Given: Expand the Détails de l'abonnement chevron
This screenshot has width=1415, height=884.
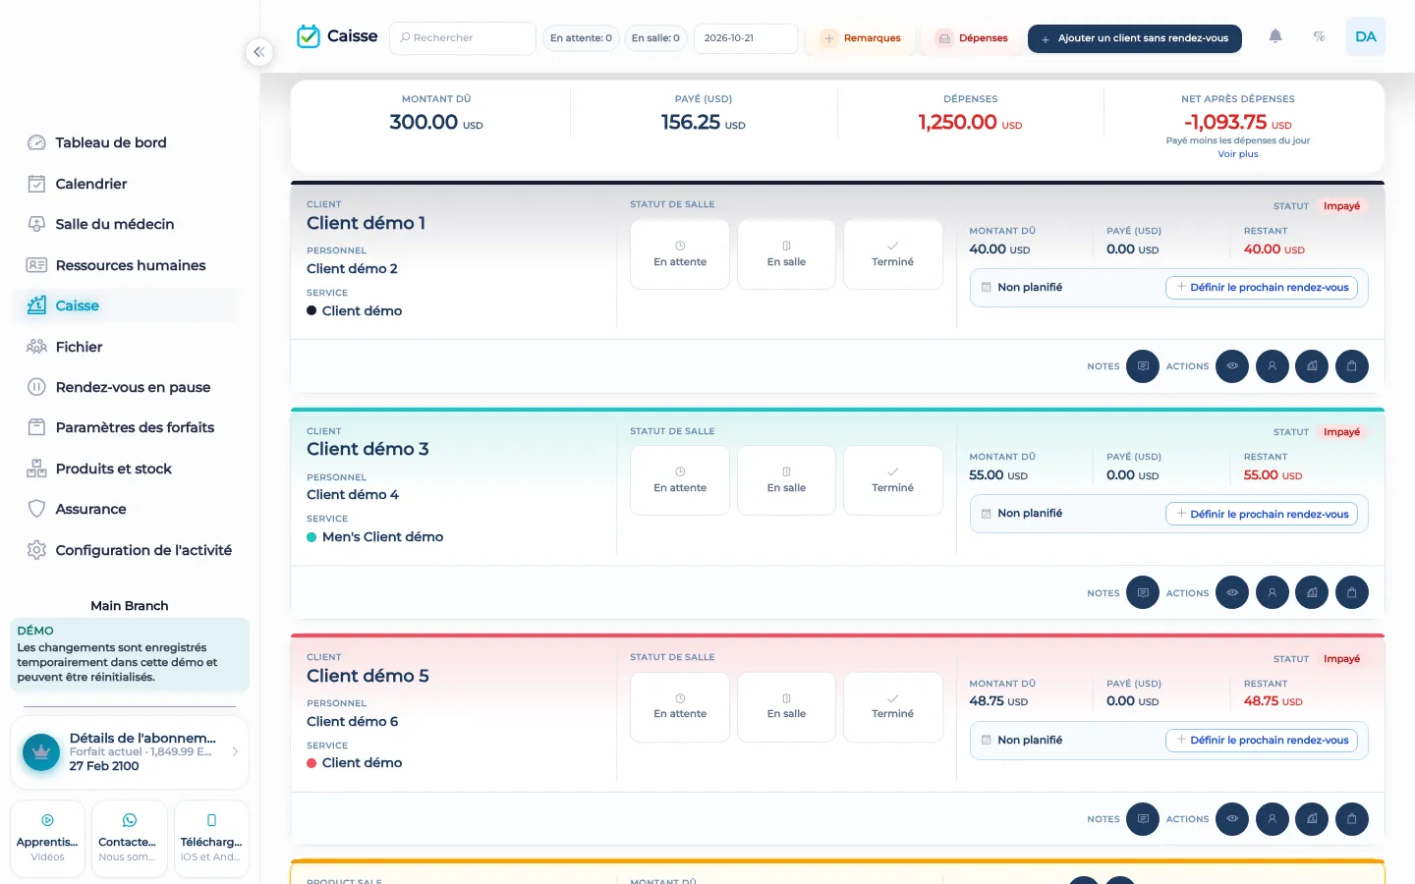Looking at the screenshot, I should 235,751.
